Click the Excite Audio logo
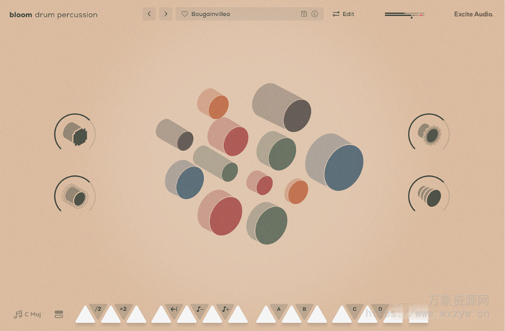 (474, 14)
